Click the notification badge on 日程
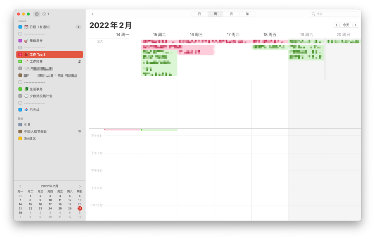The image size is (375, 239). tap(78, 27)
